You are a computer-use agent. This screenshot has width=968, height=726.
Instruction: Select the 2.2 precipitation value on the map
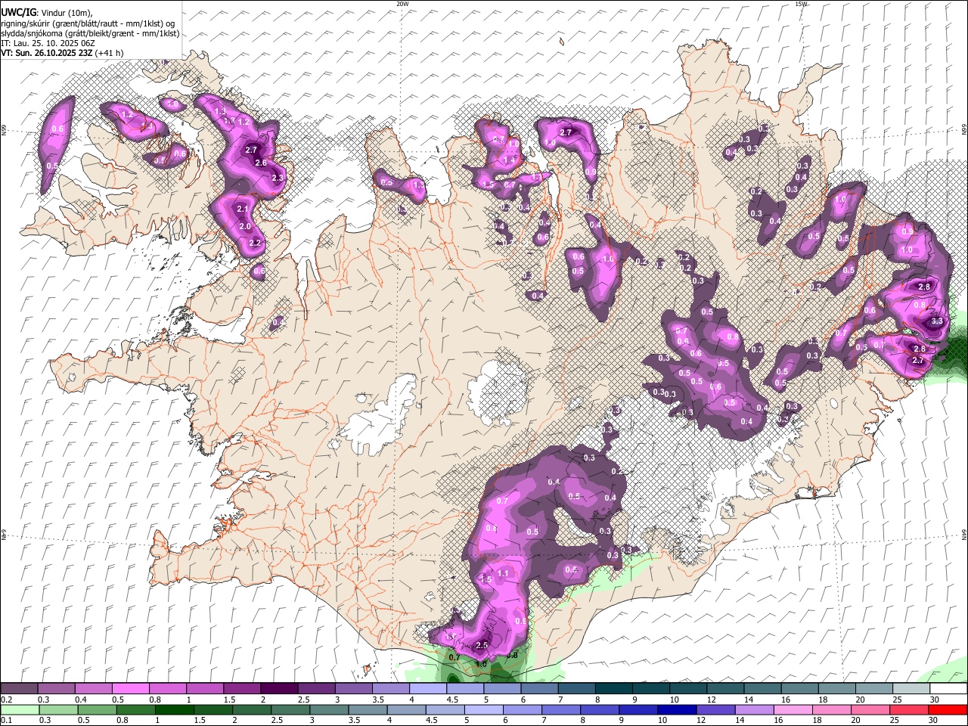pyautogui.click(x=255, y=243)
